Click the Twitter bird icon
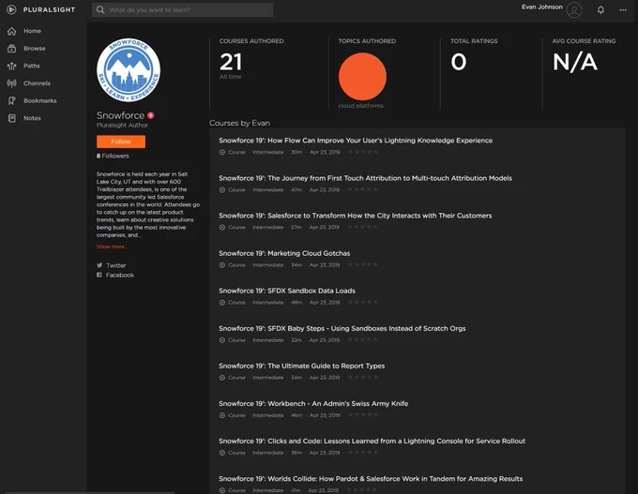Image resolution: width=638 pixels, height=494 pixels. click(x=99, y=265)
